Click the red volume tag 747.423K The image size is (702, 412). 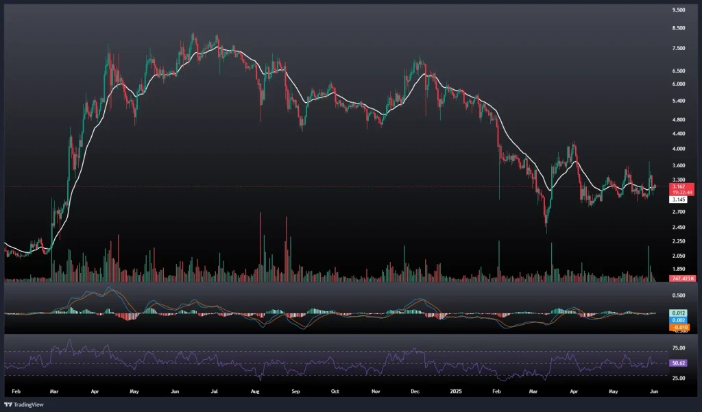tap(682, 279)
